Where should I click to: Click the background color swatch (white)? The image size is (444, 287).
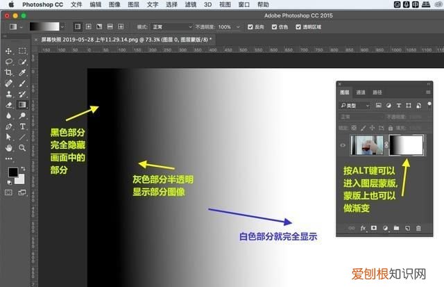(x=21, y=180)
